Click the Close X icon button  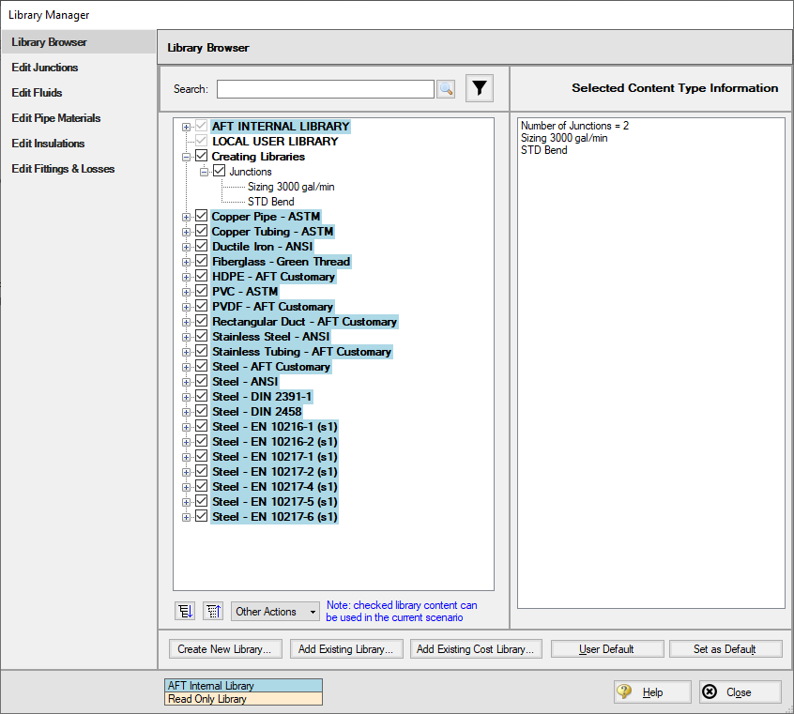pos(710,692)
